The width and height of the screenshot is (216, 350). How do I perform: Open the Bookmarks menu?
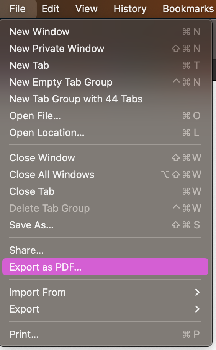coord(188,9)
